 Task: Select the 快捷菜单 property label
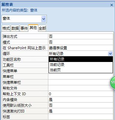point(25,71)
